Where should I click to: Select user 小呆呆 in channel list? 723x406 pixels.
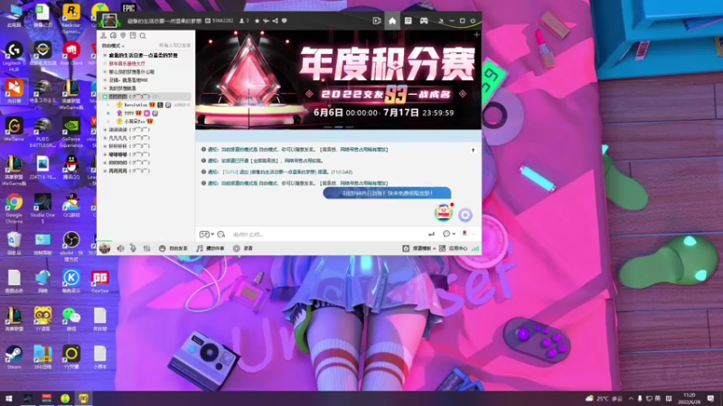click(134, 122)
